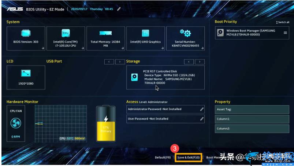Click the Serial Number gears icon

(x=185, y=33)
